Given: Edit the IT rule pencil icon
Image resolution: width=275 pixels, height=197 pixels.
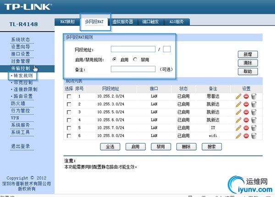Looking at the screenshot, I should [238, 128].
